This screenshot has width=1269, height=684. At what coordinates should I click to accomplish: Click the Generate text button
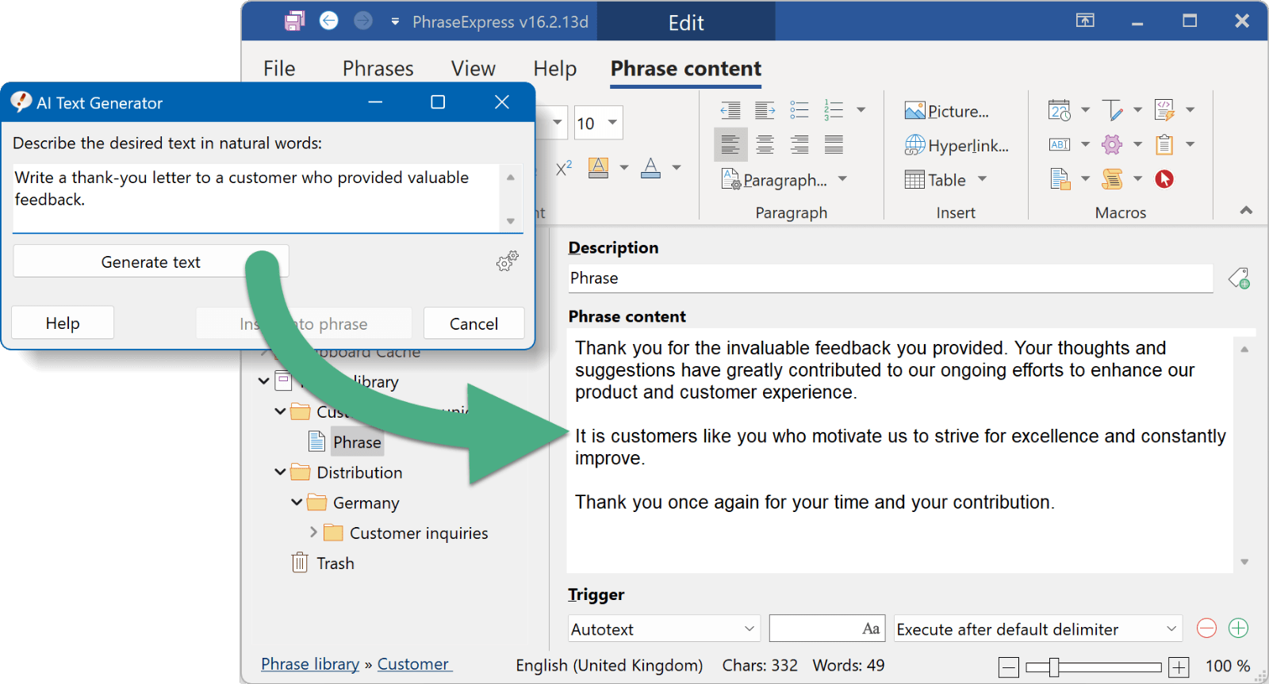coord(151,262)
